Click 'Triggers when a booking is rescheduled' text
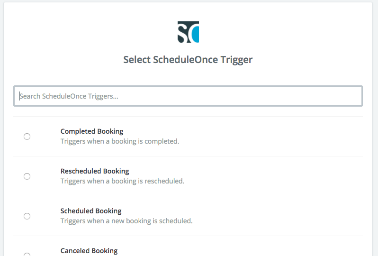Screen dimensions: 378x256 coord(123,181)
